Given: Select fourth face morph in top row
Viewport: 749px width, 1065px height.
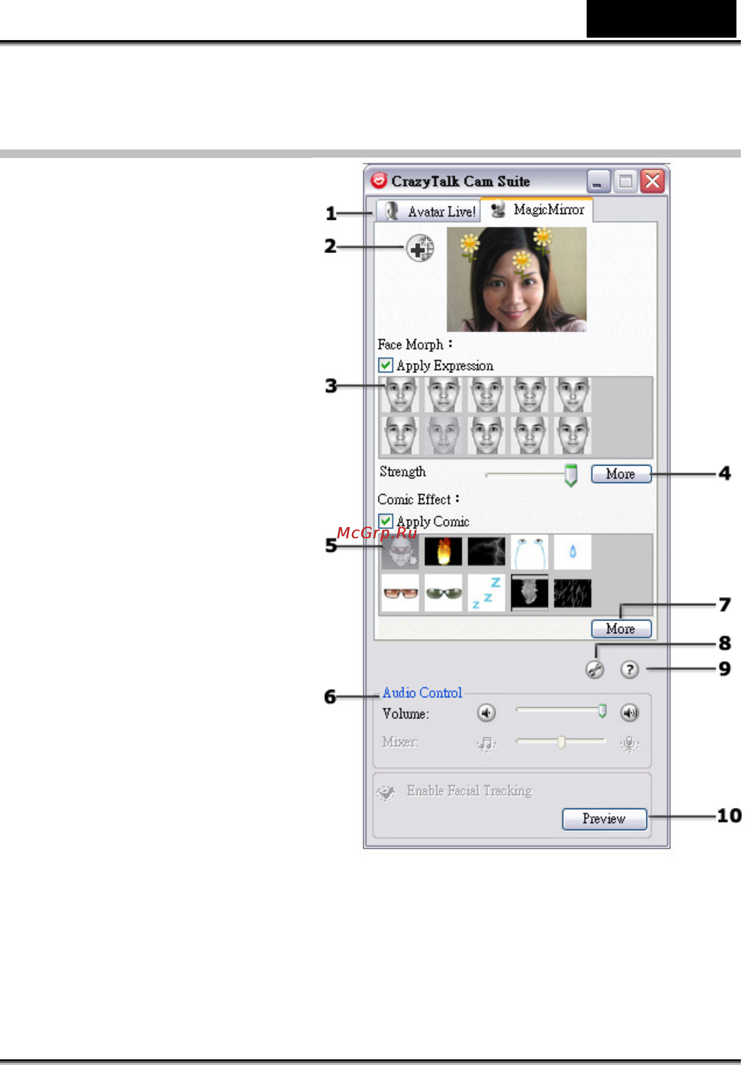Looking at the screenshot, I should coord(530,395).
